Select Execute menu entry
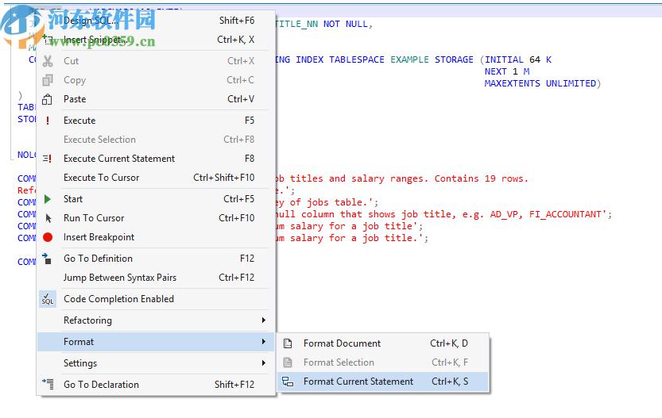662x418 pixels. [156, 121]
